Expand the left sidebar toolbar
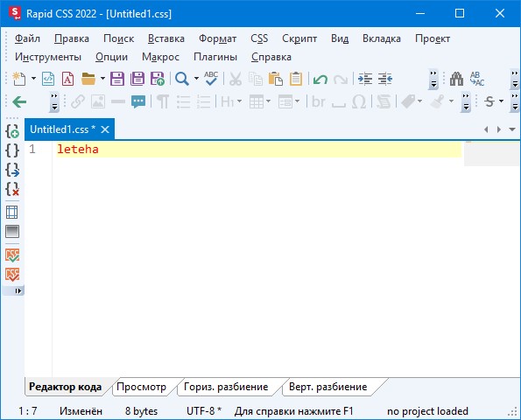The image size is (521, 420). coord(18,290)
